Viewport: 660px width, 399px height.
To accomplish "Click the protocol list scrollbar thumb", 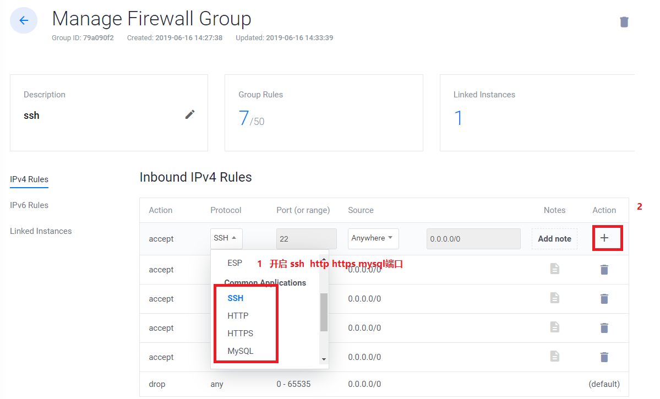I will pyautogui.click(x=324, y=312).
